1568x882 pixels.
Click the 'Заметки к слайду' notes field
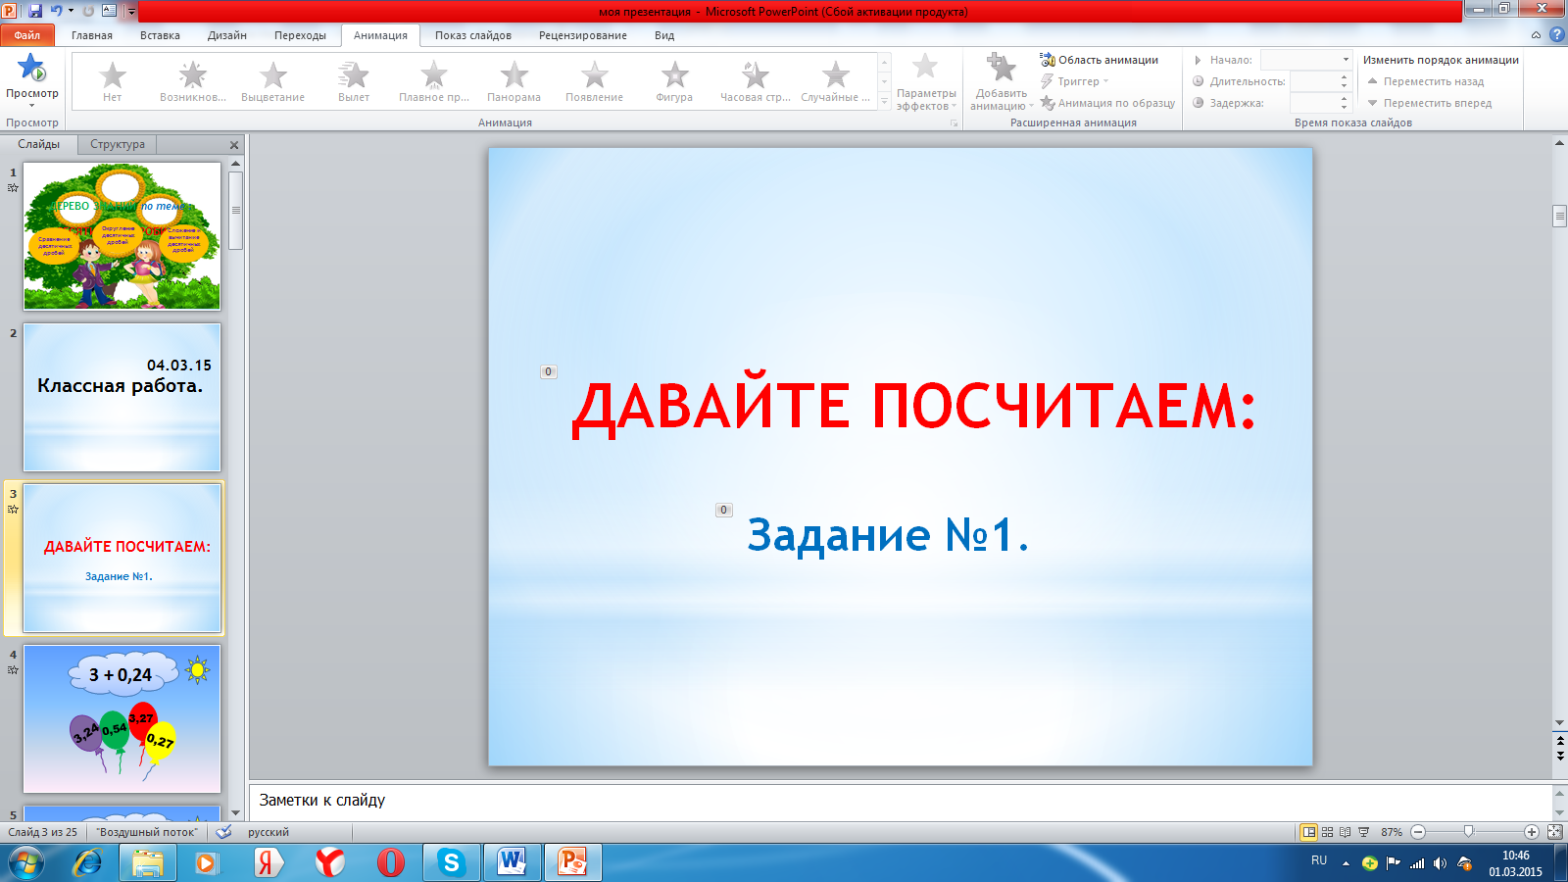pos(900,801)
